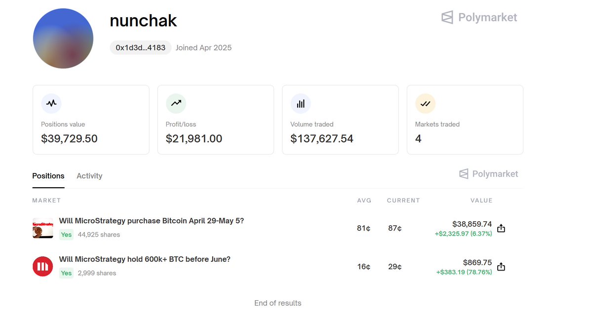Sort positions by the AVG column header

coord(364,201)
